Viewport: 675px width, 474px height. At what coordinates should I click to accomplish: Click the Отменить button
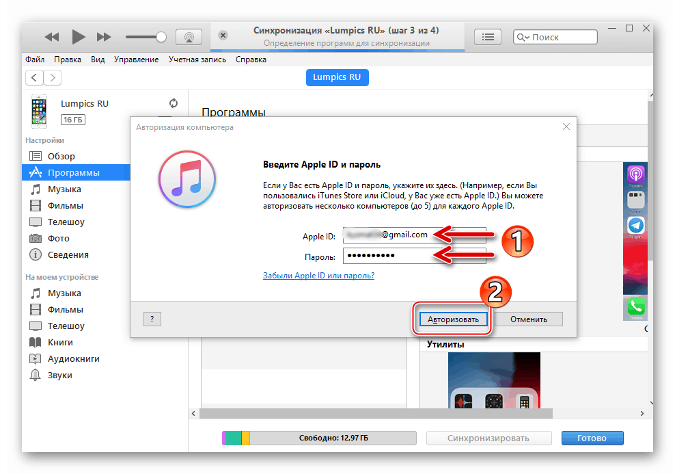(529, 319)
